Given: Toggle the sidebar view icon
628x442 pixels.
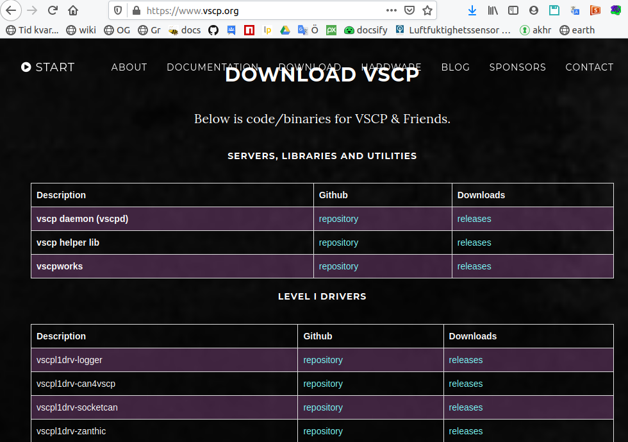Looking at the screenshot, I should 513,10.
